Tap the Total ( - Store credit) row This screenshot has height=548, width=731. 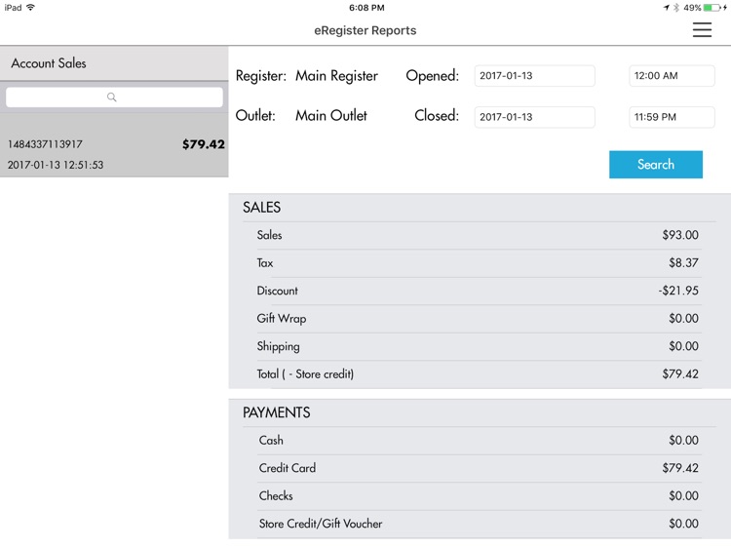pos(478,374)
